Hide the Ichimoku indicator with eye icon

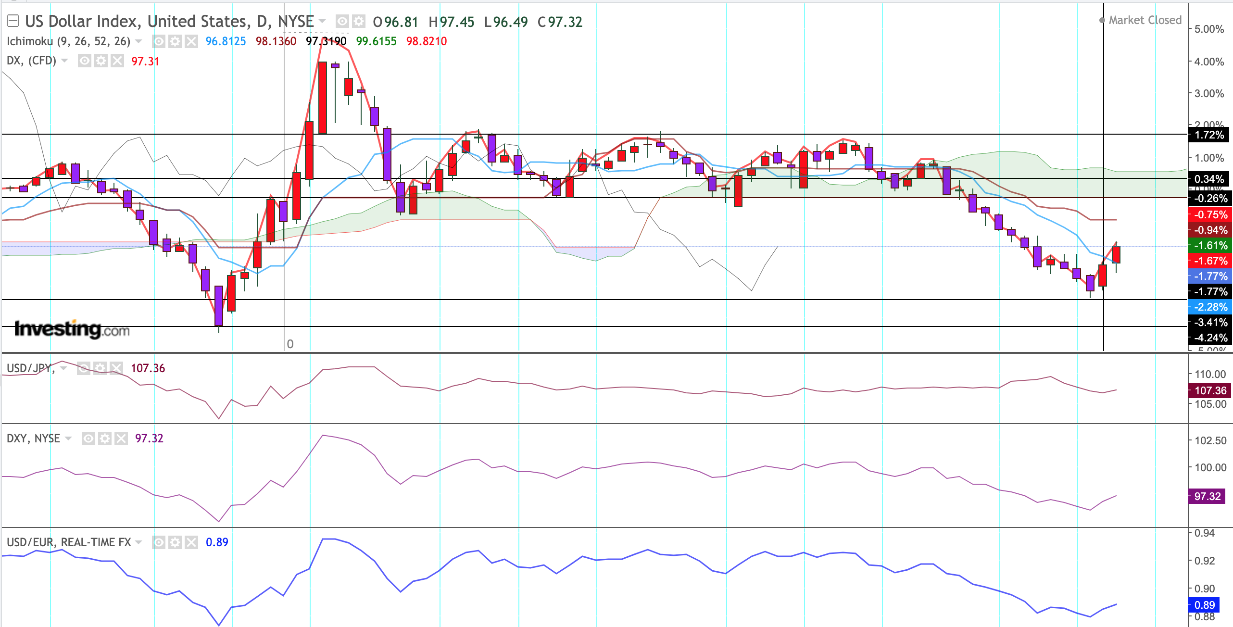click(x=159, y=41)
